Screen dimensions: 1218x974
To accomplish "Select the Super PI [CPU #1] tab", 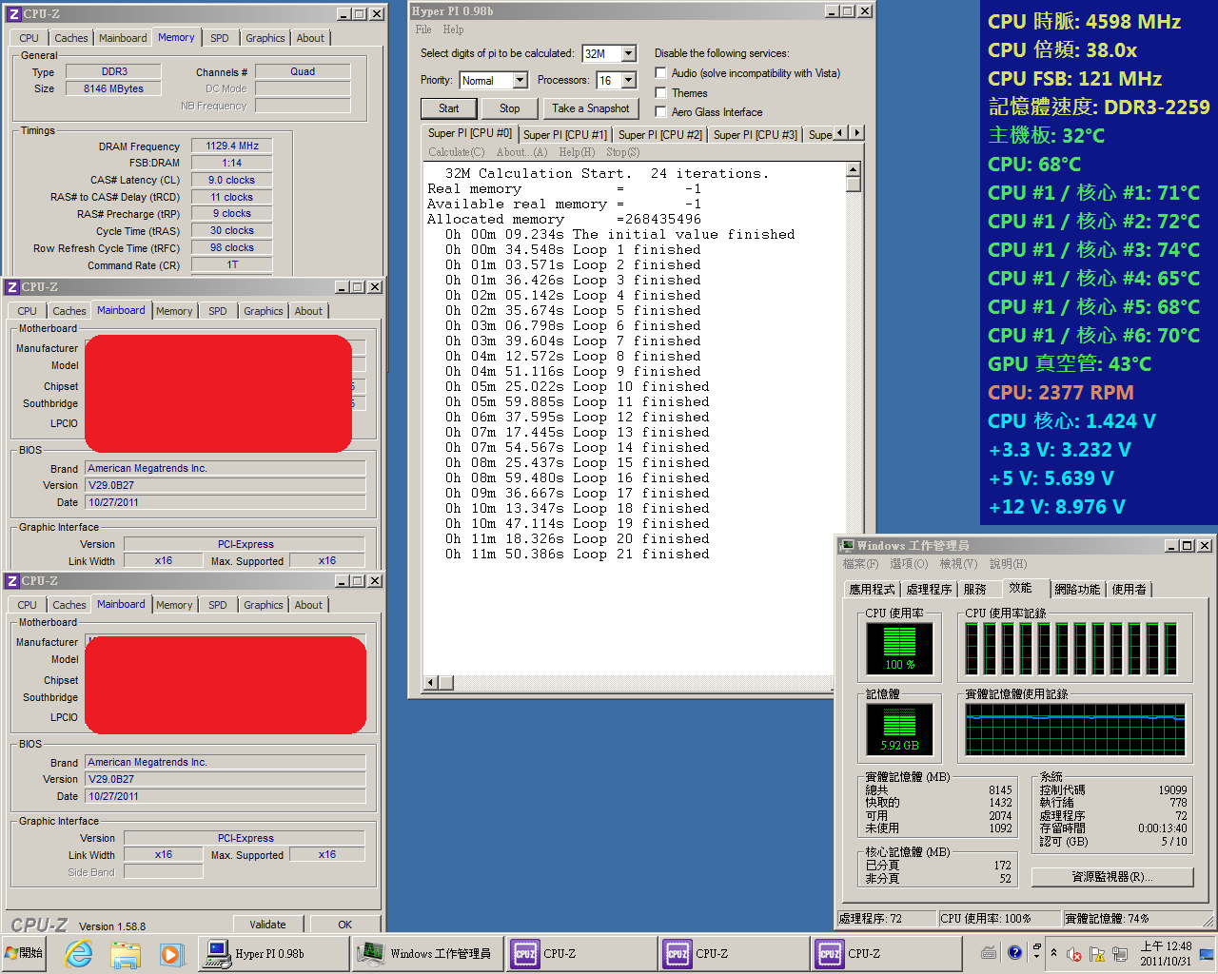I will tap(565, 135).
